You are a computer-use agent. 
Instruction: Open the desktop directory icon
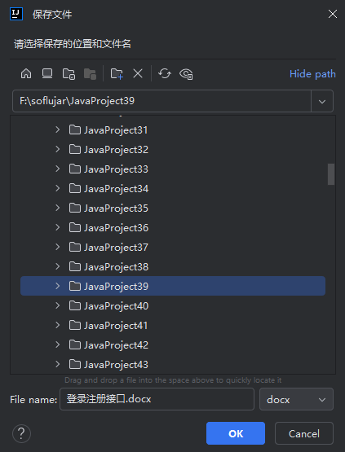pos(47,74)
